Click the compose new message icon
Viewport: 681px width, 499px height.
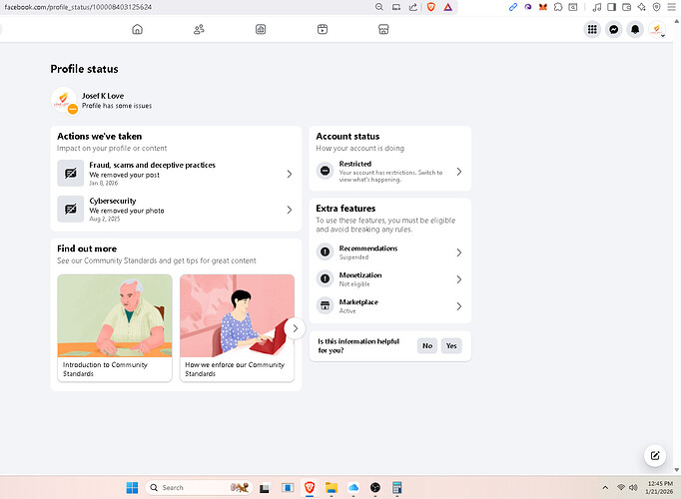(x=654, y=455)
